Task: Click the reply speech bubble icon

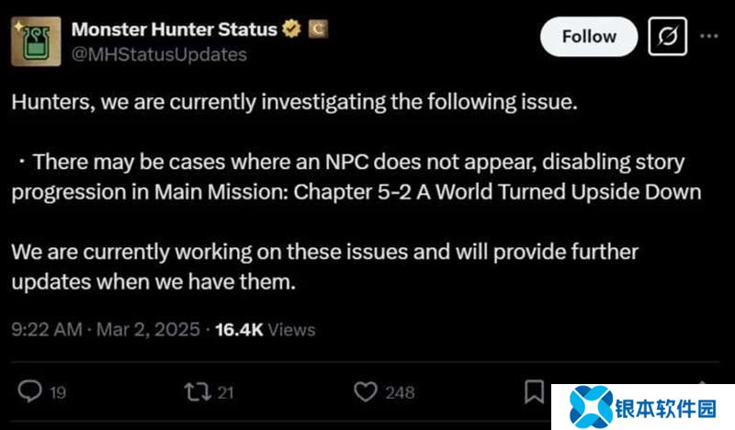Action: click(29, 392)
